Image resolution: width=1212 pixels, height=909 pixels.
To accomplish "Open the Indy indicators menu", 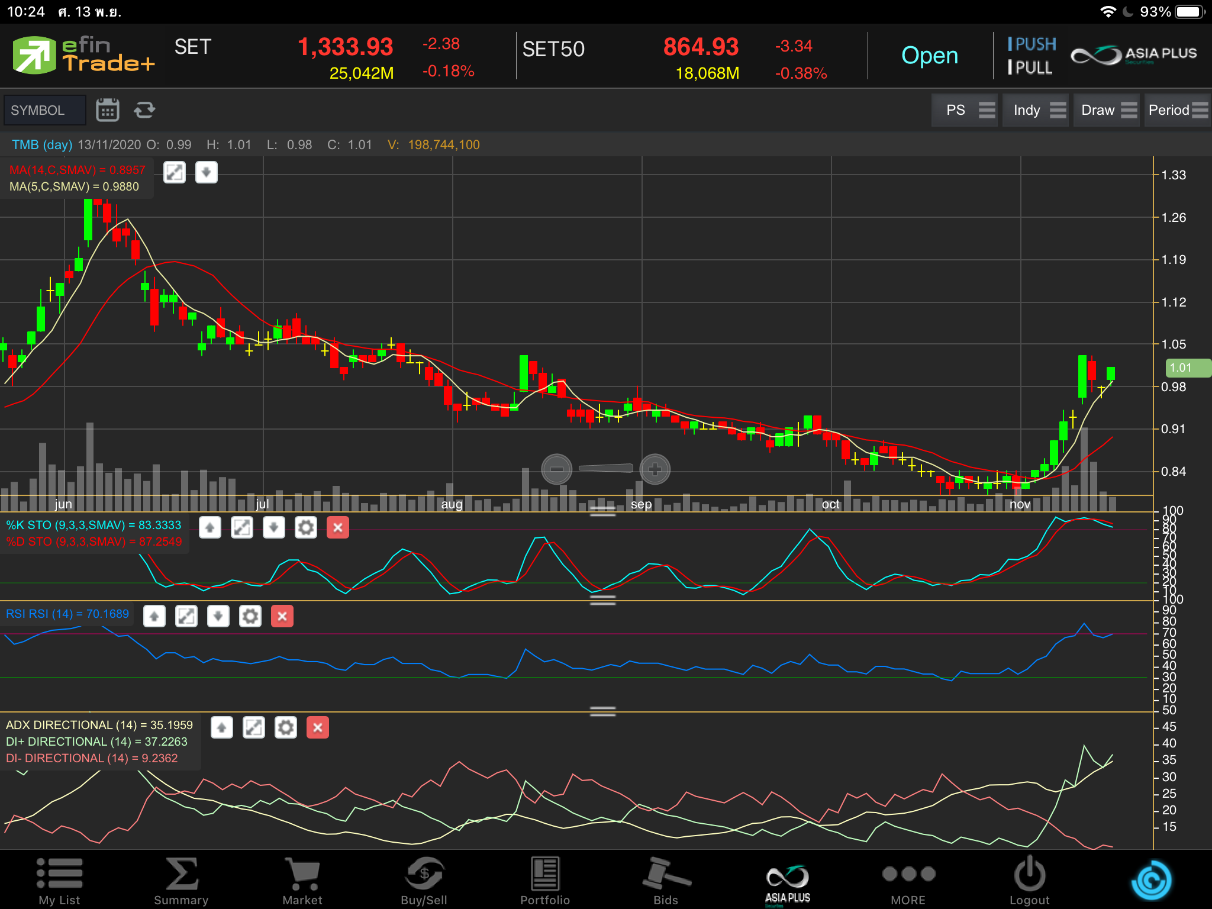I will click(1035, 110).
